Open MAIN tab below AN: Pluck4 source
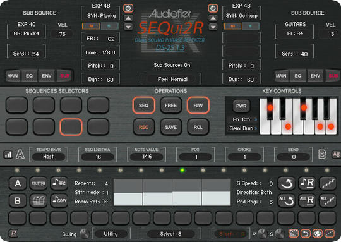This screenshot has height=242, width=341. [x=13, y=76]
